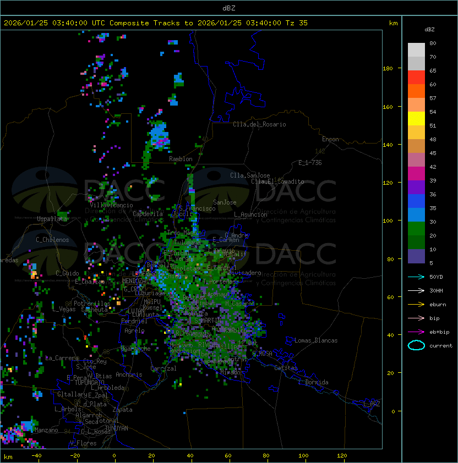Click the 'Ramblon' place label
The width and height of the screenshot is (458, 463).
pyautogui.click(x=181, y=159)
